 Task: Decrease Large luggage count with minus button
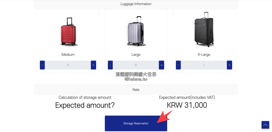110,65
